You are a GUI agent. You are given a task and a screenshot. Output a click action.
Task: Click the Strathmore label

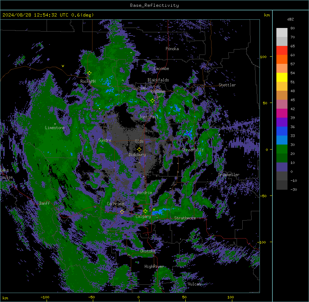185,218
